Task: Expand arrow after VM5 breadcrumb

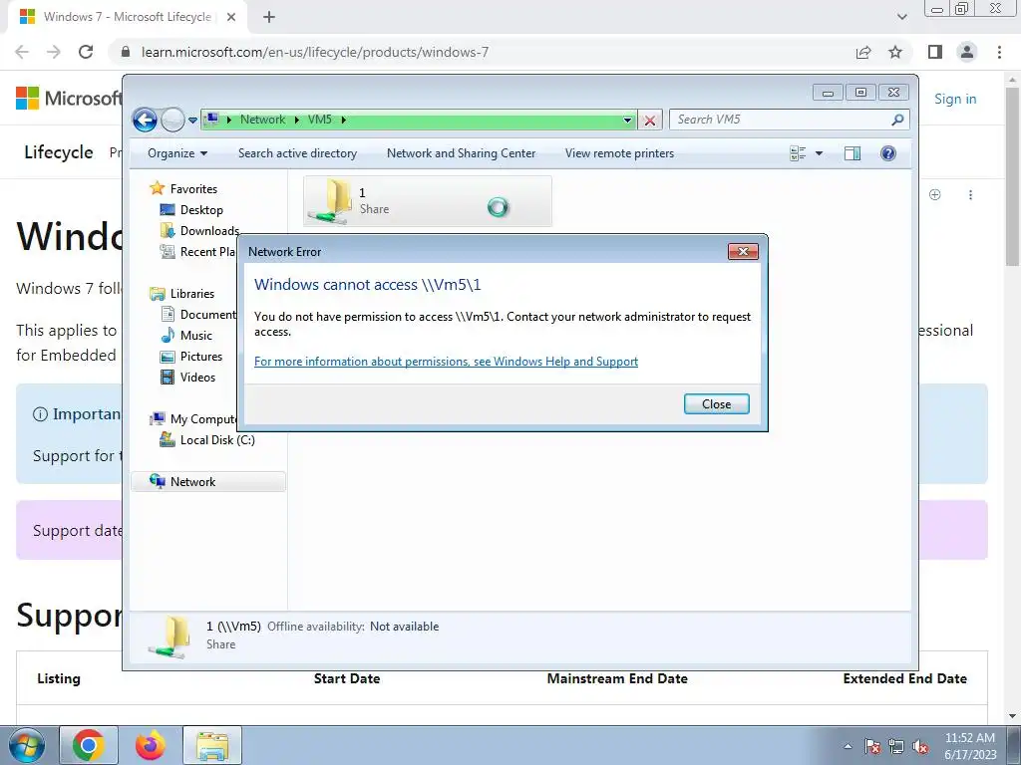Action: (344, 120)
